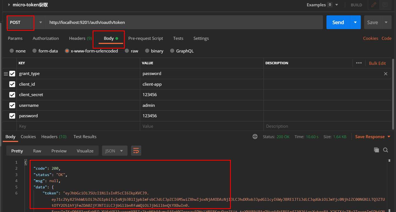Open Send button dropdown arrow

pos(355,22)
